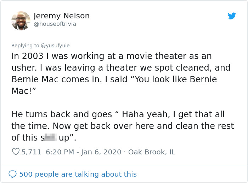Click the display name Jeremy Nelson
The image size is (248, 183).
click(62, 16)
